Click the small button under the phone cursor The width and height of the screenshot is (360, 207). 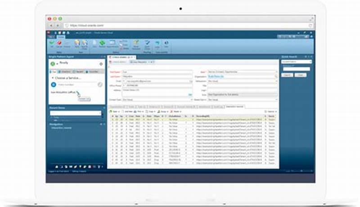click(x=84, y=99)
